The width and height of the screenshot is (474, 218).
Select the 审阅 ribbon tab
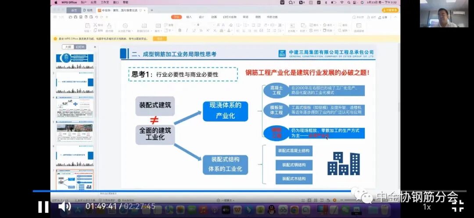[245, 17]
